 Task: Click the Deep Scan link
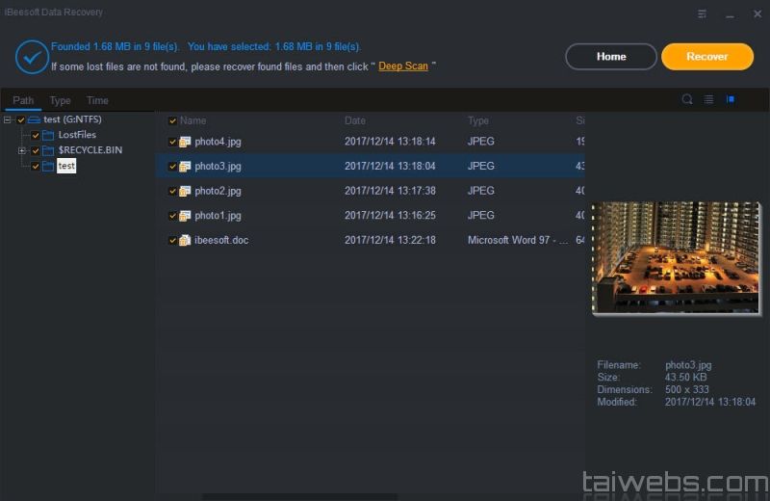403,66
